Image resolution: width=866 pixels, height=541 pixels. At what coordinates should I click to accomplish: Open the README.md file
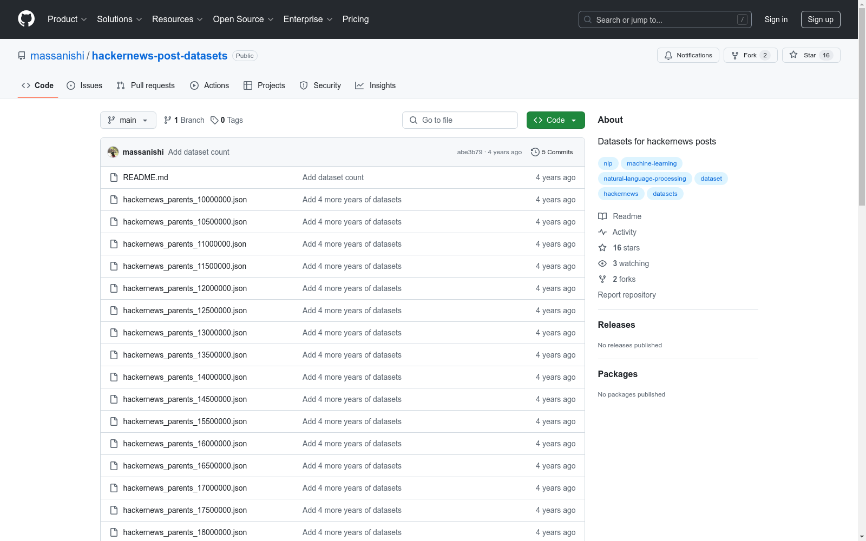pos(146,177)
